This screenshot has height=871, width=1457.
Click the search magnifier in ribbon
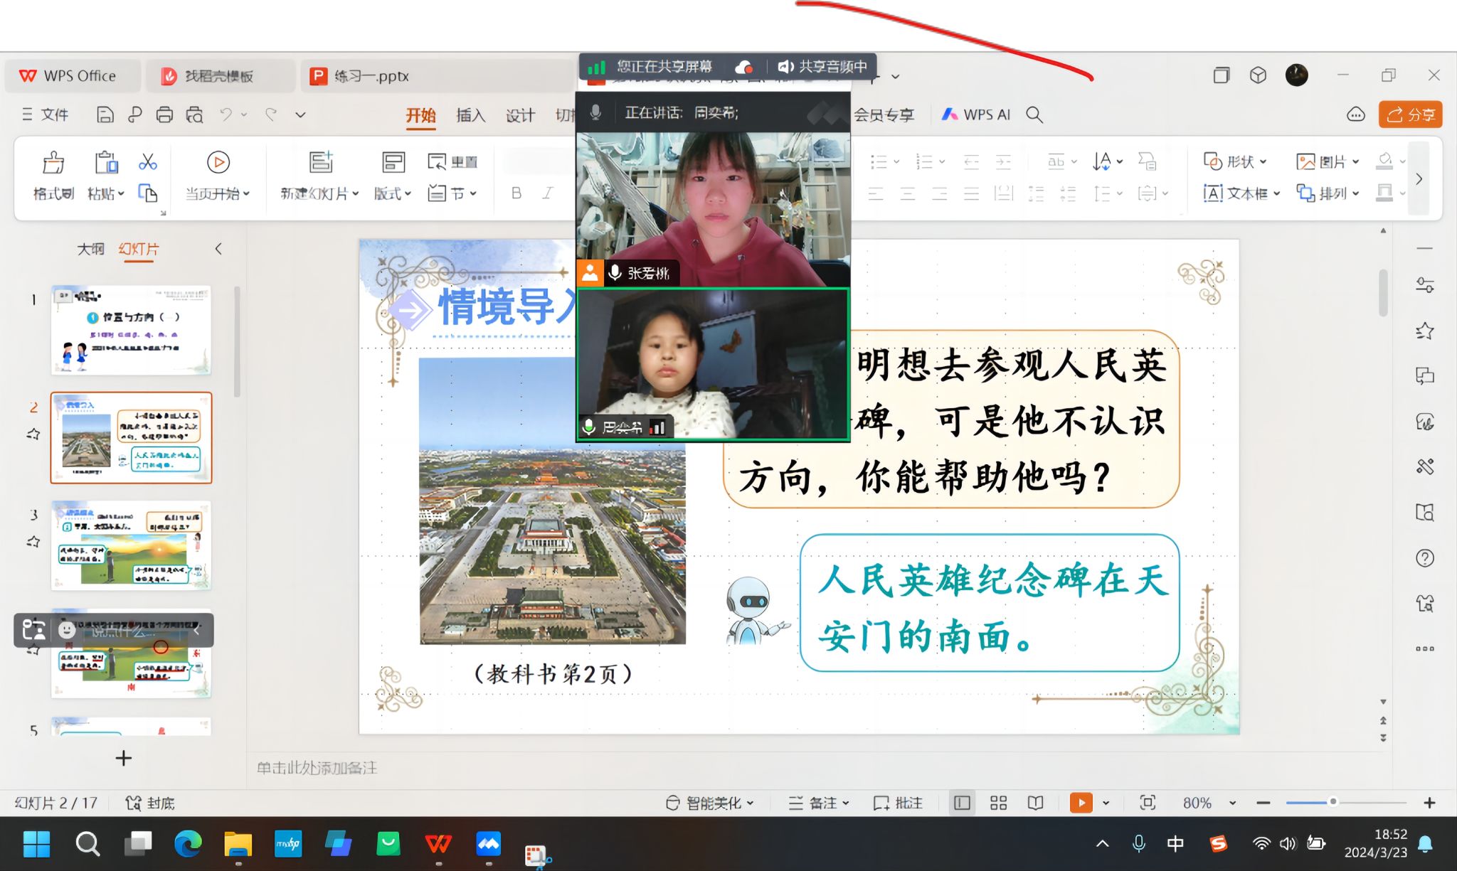pyautogui.click(x=1034, y=114)
